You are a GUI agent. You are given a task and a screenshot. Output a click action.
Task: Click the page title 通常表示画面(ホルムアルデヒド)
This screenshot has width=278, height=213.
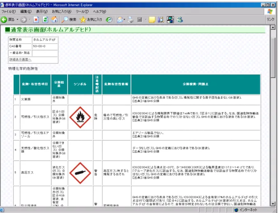(51, 30)
